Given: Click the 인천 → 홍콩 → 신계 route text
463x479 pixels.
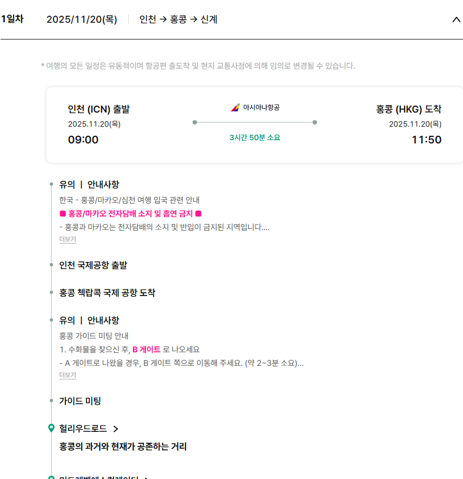Looking at the screenshot, I should tap(178, 19).
